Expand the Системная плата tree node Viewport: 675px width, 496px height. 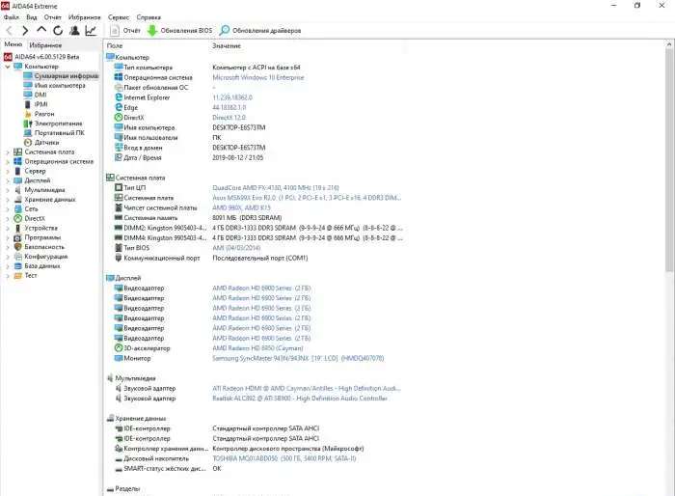(8, 152)
